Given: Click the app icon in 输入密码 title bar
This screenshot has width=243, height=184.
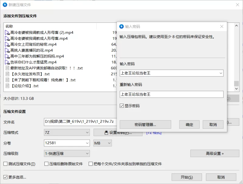Looking at the screenshot, I should tap(122, 26).
